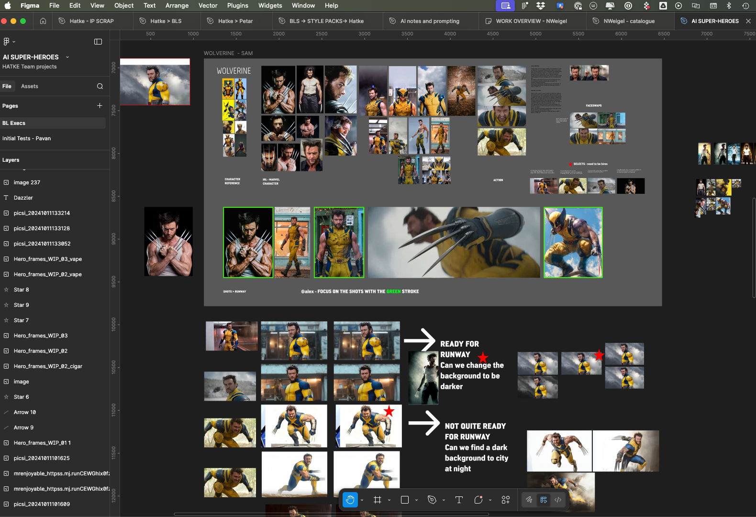This screenshot has height=517, width=756.
Task: Select the image 237 layer
Action: (x=55, y=182)
